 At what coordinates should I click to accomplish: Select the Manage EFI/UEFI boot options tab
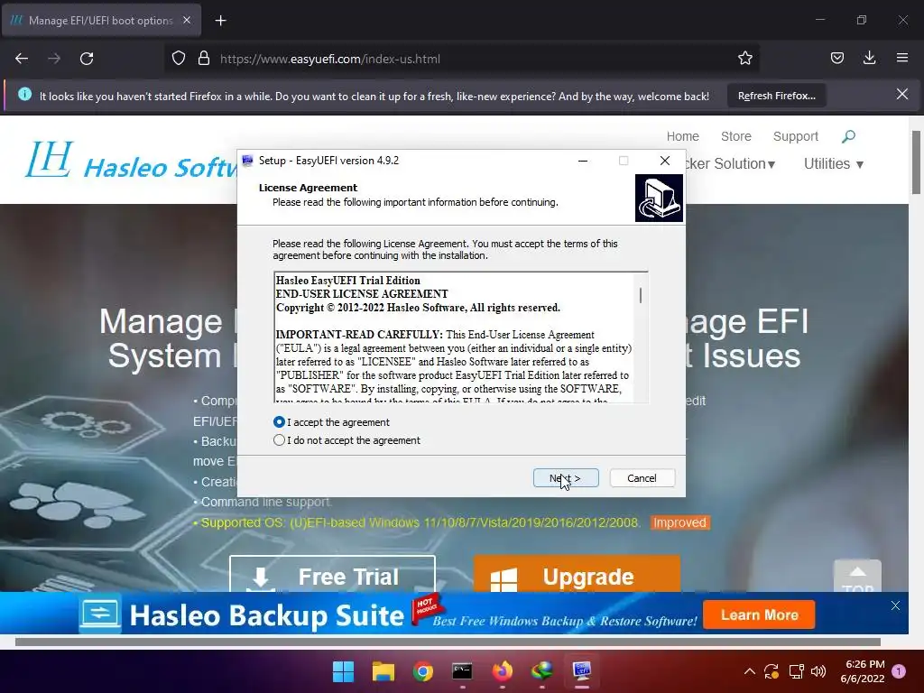click(x=101, y=21)
